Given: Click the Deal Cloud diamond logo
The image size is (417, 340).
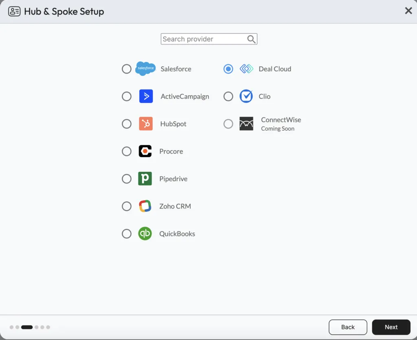Looking at the screenshot, I should pyautogui.click(x=246, y=69).
